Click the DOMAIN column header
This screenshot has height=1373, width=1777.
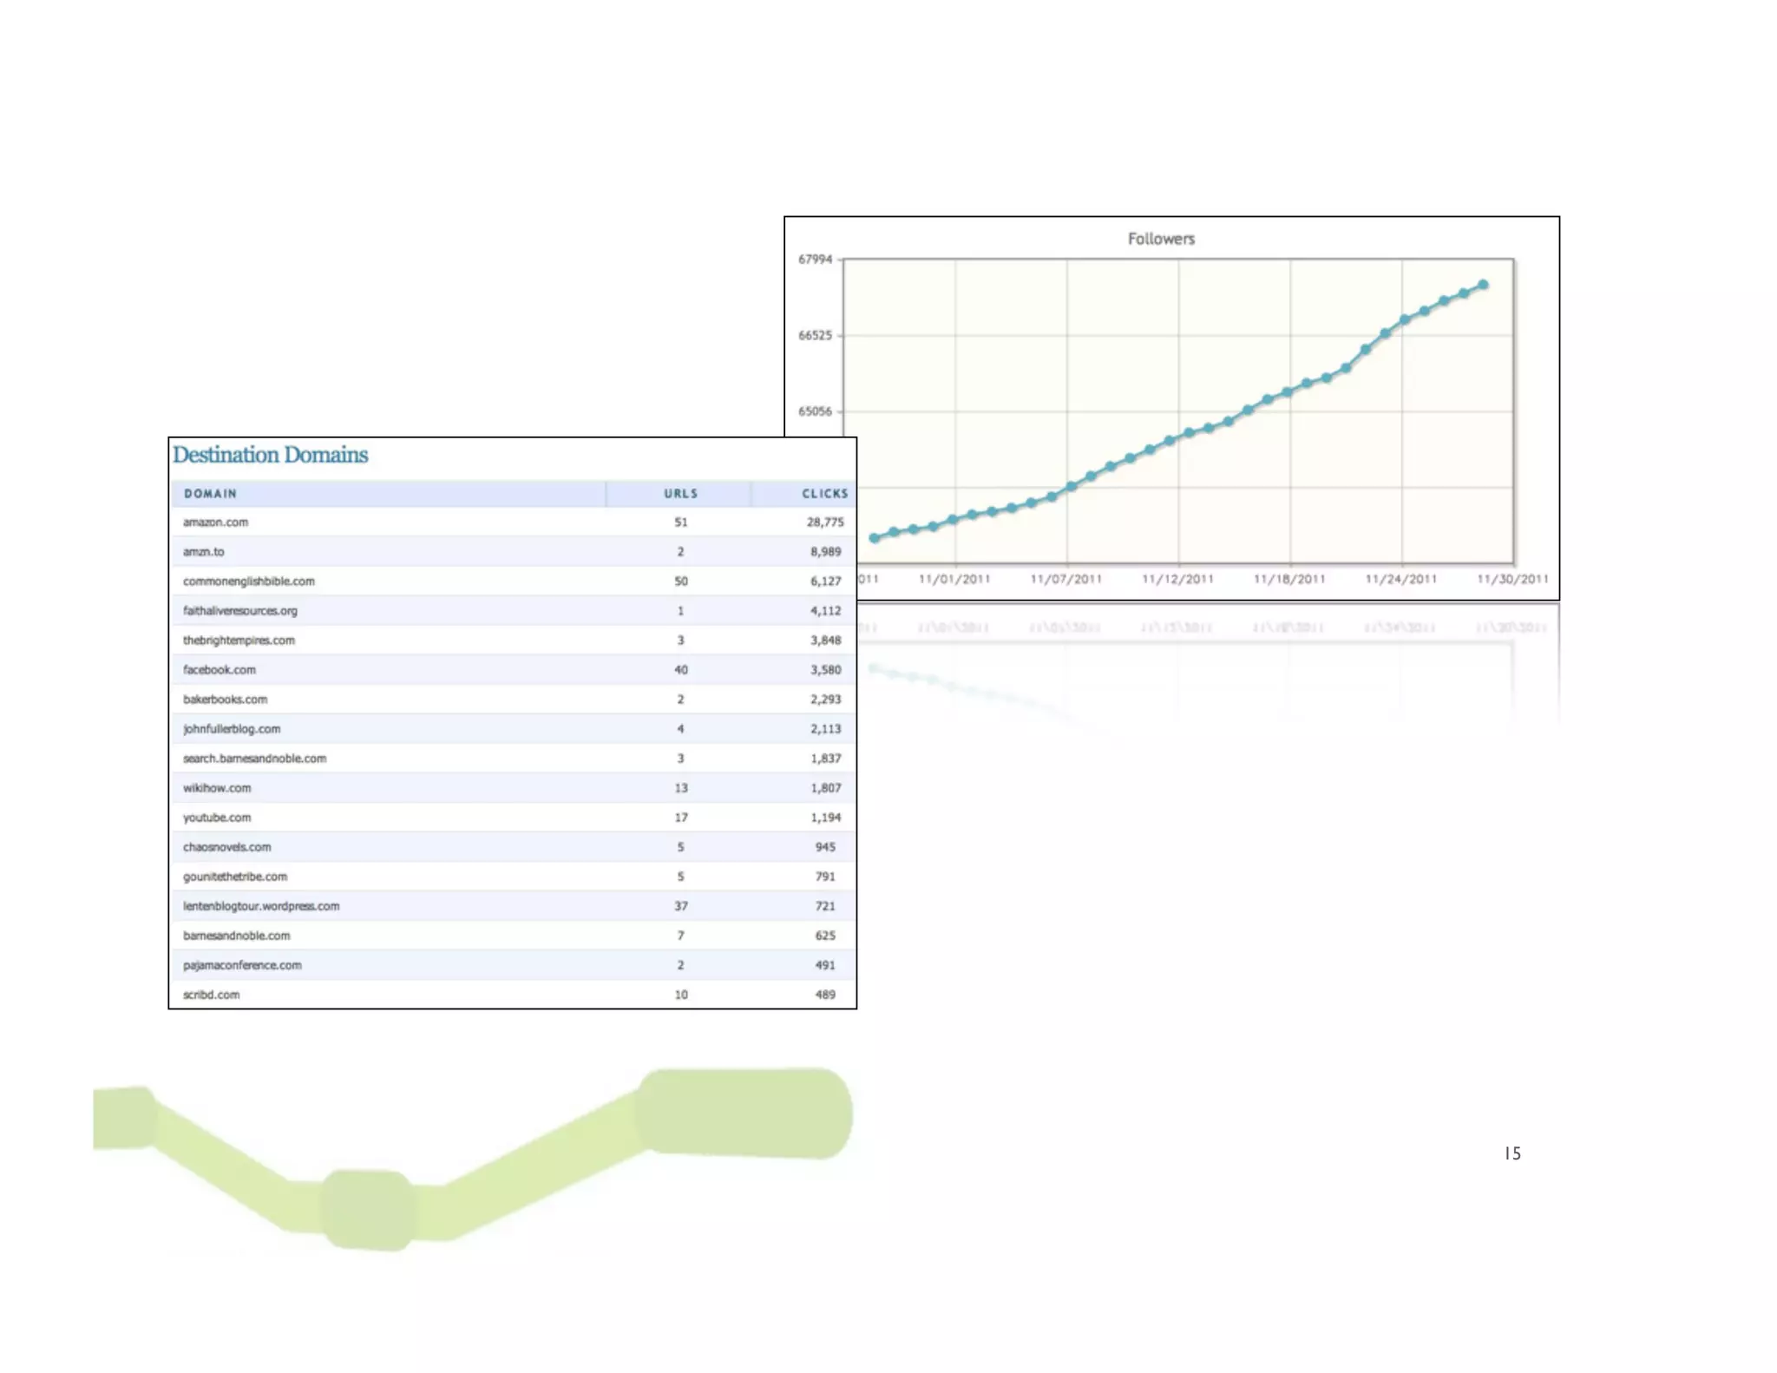coord(210,493)
